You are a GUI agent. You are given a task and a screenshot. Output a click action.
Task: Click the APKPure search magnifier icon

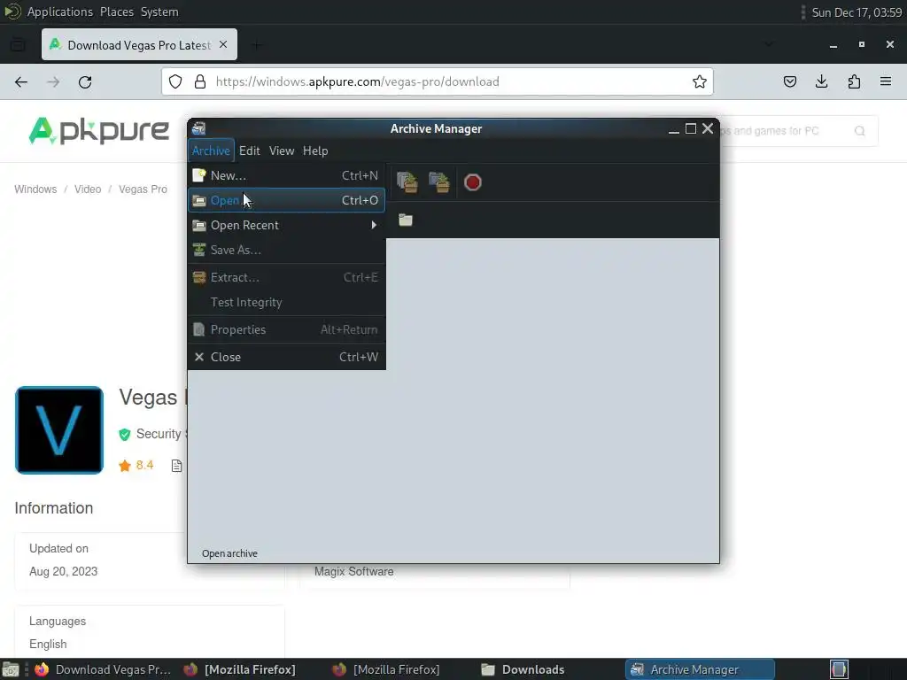pyautogui.click(x=860, y=131)
